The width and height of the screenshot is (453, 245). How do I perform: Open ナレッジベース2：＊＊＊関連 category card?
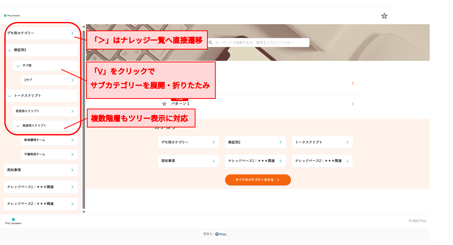[x=322, y=161]
